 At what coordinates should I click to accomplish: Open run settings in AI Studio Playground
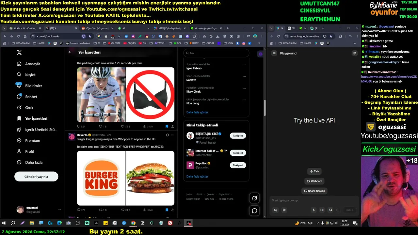[355, 53]
